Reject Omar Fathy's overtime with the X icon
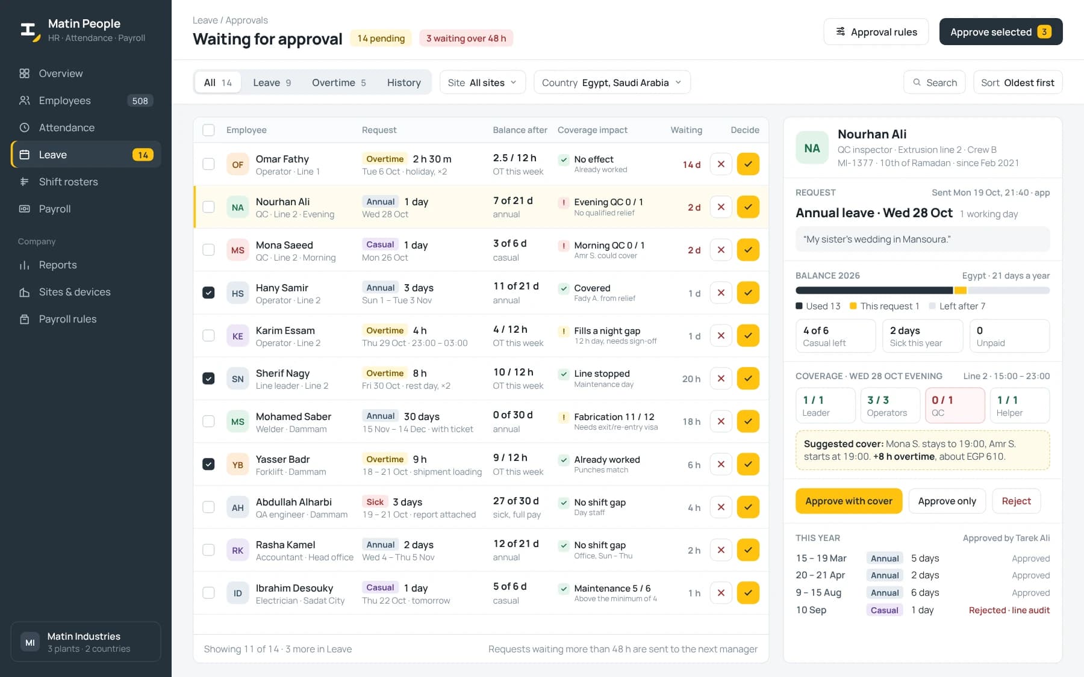The height and width of the screenshot is (677, 1084). coord(721,164)
